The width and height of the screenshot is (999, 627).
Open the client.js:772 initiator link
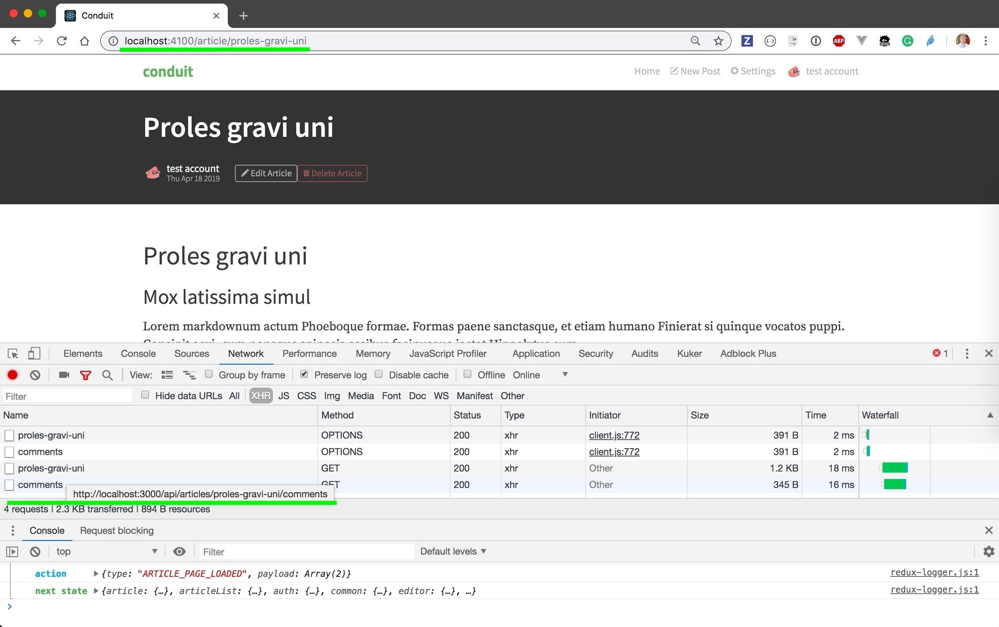point(614,435)
